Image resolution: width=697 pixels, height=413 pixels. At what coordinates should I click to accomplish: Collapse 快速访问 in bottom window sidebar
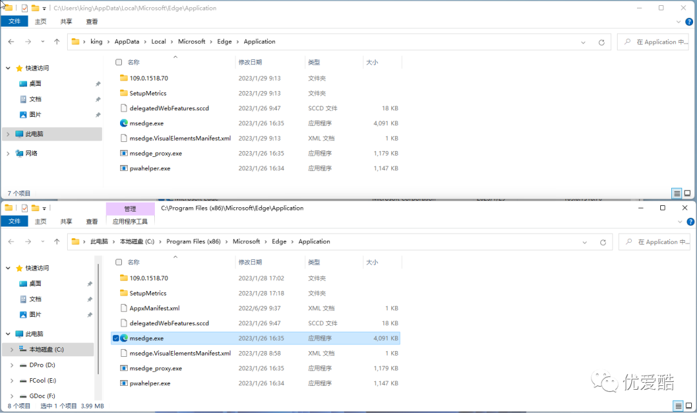(x=8, y=268)
